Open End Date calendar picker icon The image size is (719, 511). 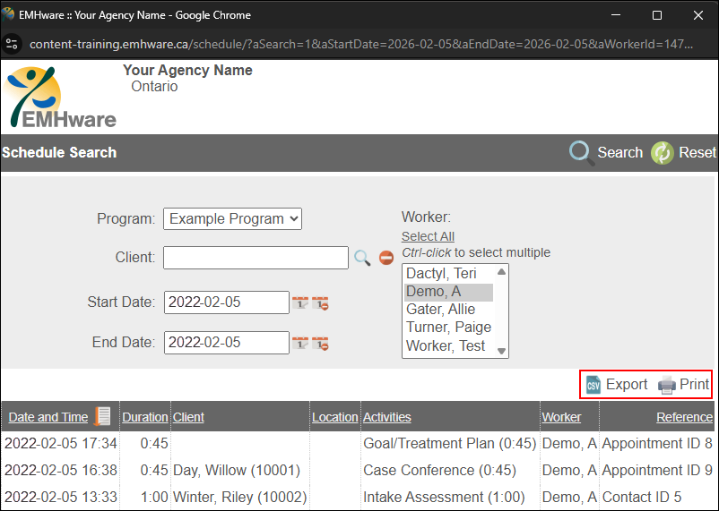coord(300,343)
